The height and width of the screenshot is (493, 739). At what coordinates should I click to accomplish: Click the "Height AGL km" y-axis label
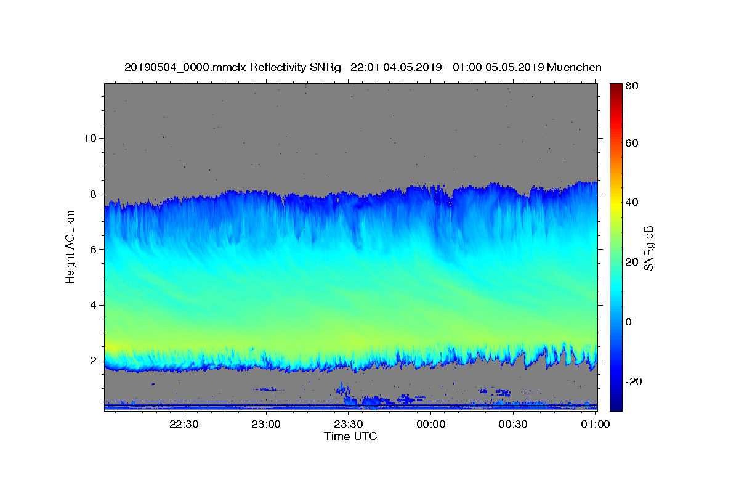(70, 246)
